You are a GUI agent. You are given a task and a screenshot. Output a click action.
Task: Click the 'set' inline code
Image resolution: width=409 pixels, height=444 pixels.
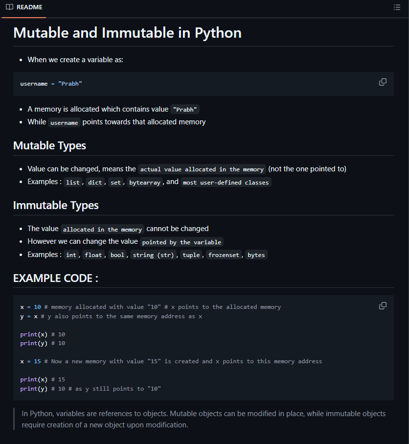click(x=115, y=183)
